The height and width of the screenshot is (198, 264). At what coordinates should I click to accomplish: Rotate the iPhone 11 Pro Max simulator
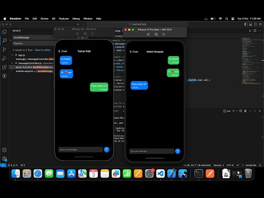163,34
